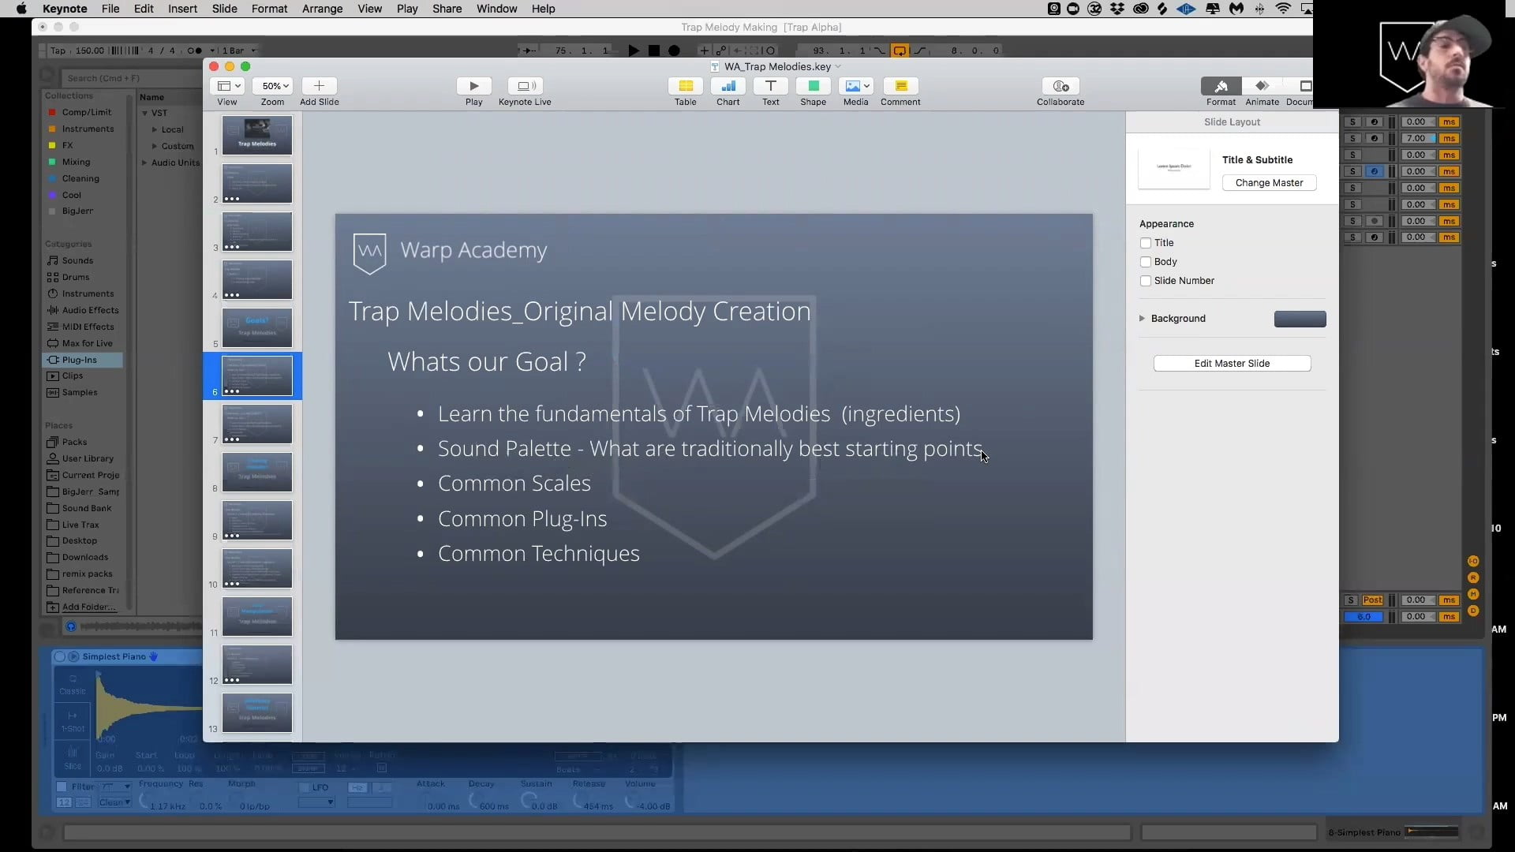Arm the Ableton record button
Screen dimensions: 1515x852
coord(674,50)
